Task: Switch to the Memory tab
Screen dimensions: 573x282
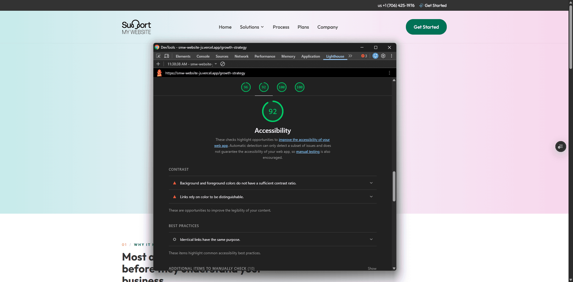Action: tap(288, 56)
